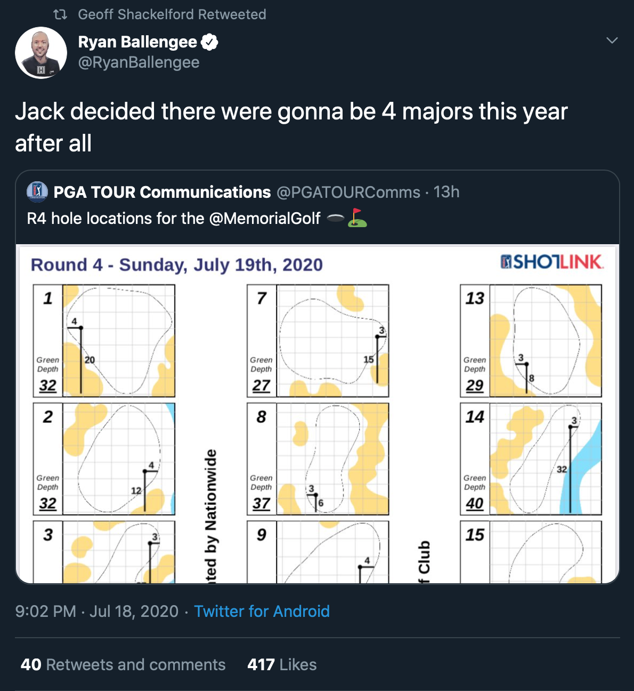Open PGA TOUR Communications account name
Screen dimensions: 634x691
pyautogui.click(x=162, y=192)
